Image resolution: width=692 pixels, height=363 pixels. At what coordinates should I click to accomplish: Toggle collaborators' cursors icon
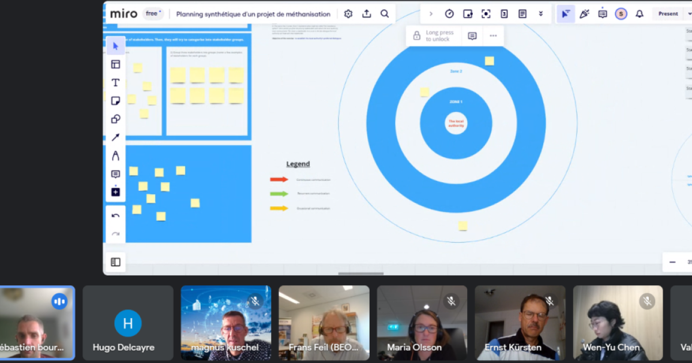click(566, 14)
